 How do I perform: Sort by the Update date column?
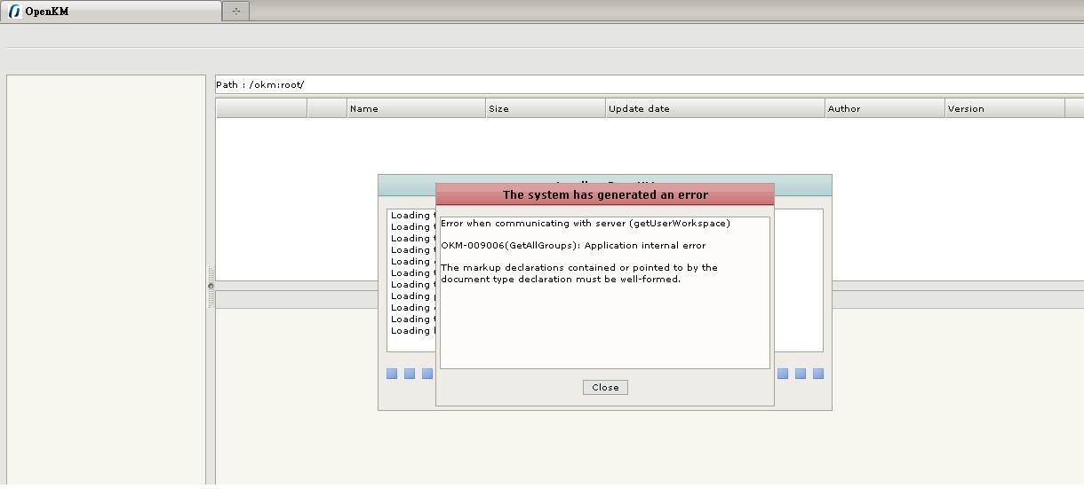click(x=714, y=108)
